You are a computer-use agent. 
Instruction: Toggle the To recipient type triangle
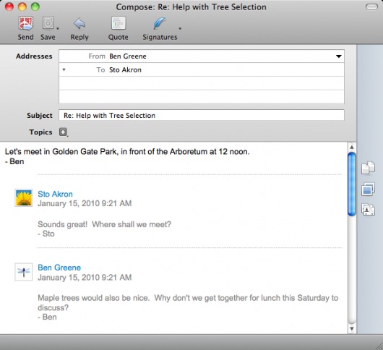(64, 69)
